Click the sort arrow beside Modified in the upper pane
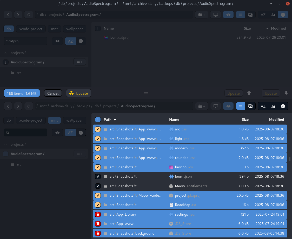This screenshot has height=239, width=292. tap(267, 29)
